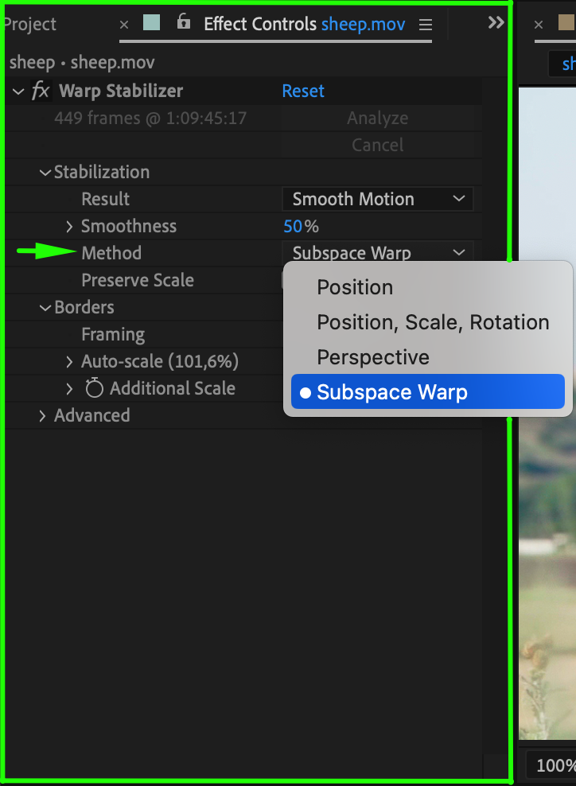
Task: Open the Result Smooth Motion dropdown
Action: click(378, 199)
